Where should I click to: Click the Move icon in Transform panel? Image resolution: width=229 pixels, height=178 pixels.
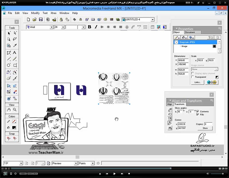click(x=170, y=110)
